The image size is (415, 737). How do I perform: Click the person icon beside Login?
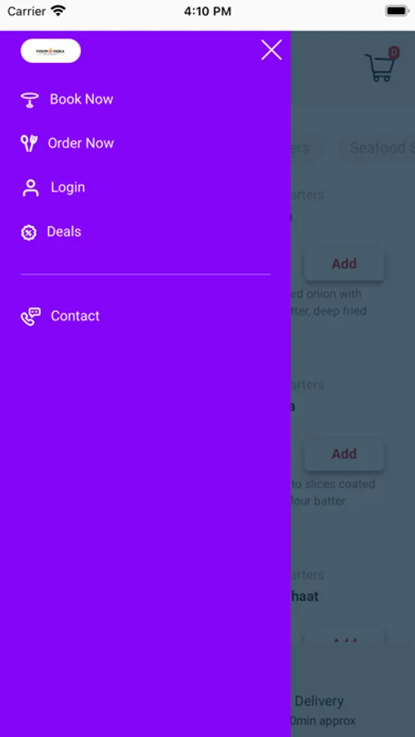click(30, 188)
